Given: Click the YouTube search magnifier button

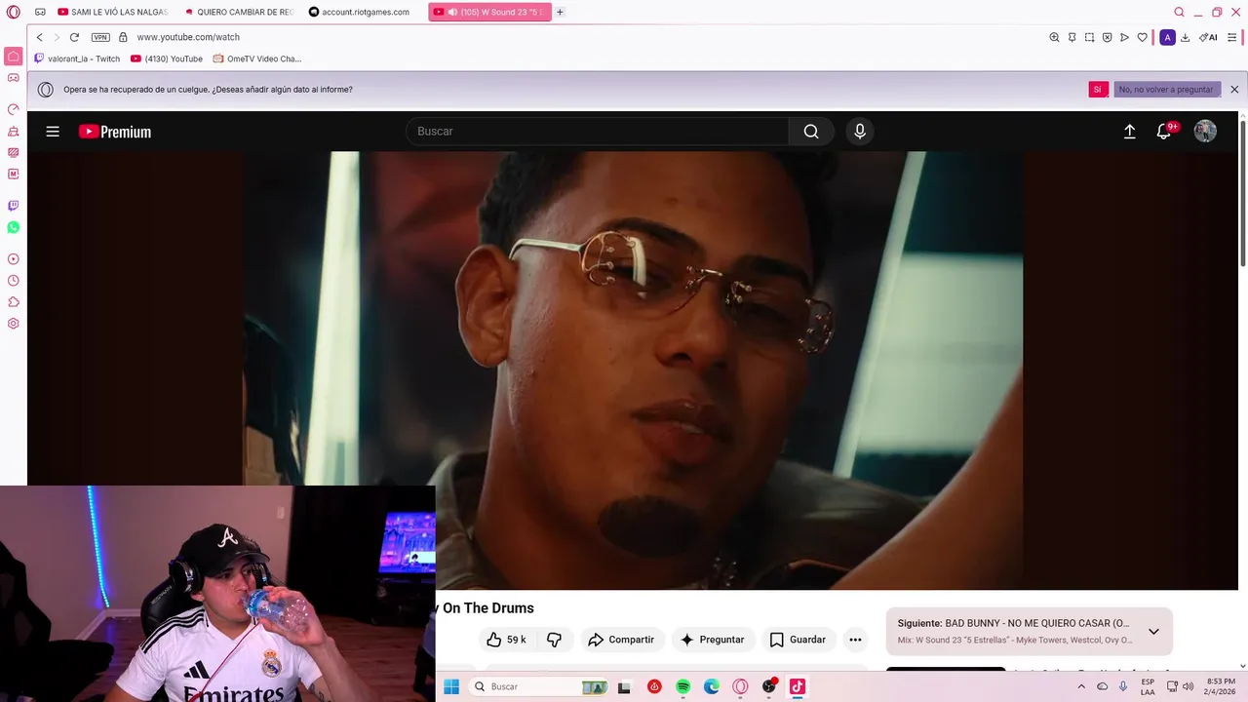Looking at the screenshot, I should pyautogui.click(x=811, y=132).
